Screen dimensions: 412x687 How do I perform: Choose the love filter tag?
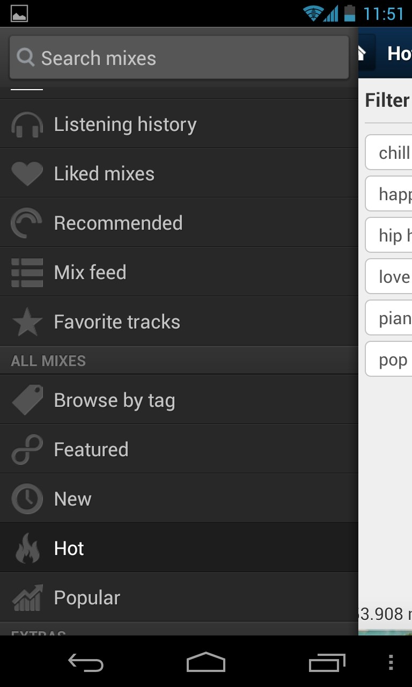tap(389, 276)
